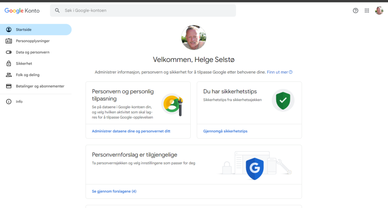Image resolution: width=388 pixels, height=208 pixels.
Task: Open Data og personvern section
Action: pos(36,52)
